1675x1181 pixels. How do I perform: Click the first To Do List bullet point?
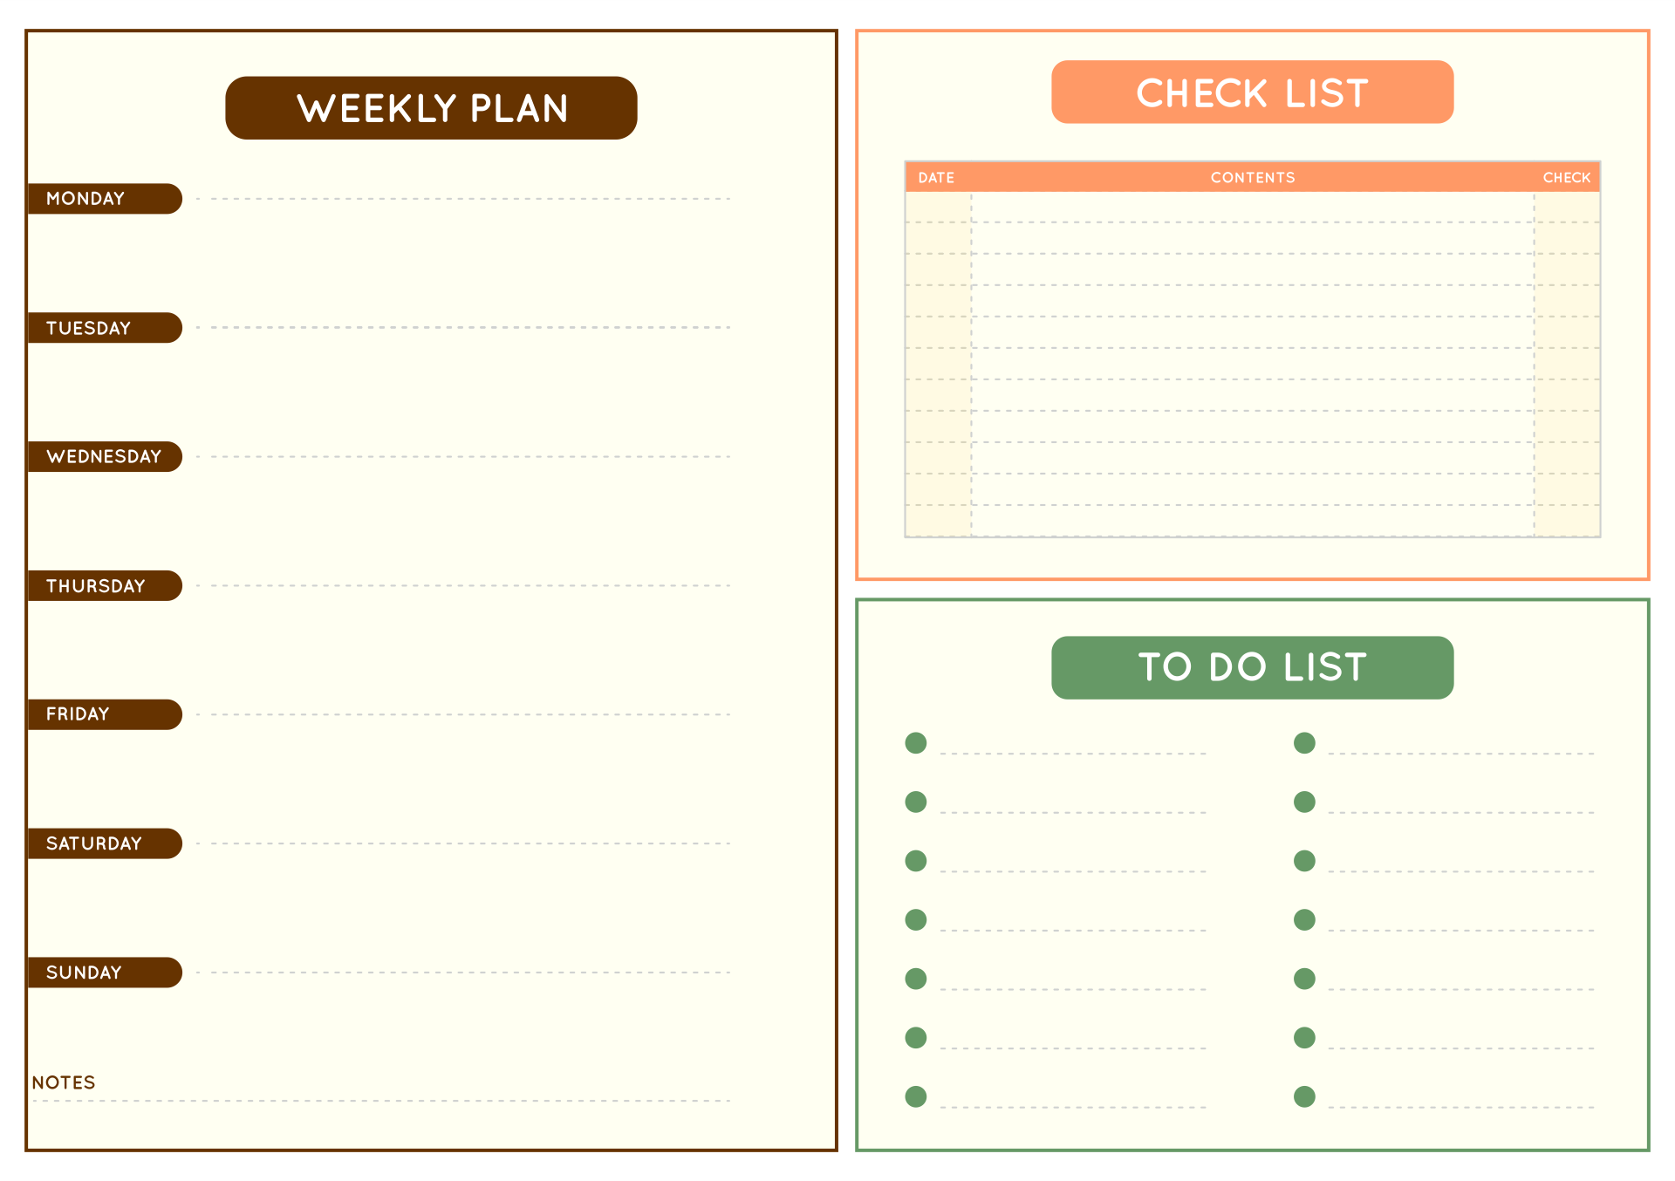915,742
